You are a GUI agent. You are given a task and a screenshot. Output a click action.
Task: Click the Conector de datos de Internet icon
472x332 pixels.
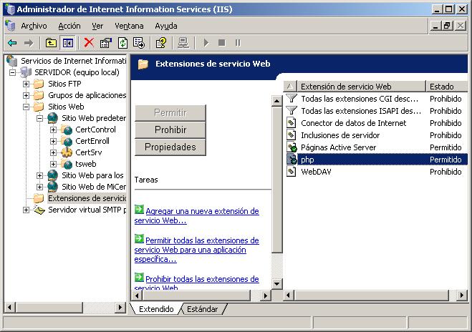tap(292, 123)
